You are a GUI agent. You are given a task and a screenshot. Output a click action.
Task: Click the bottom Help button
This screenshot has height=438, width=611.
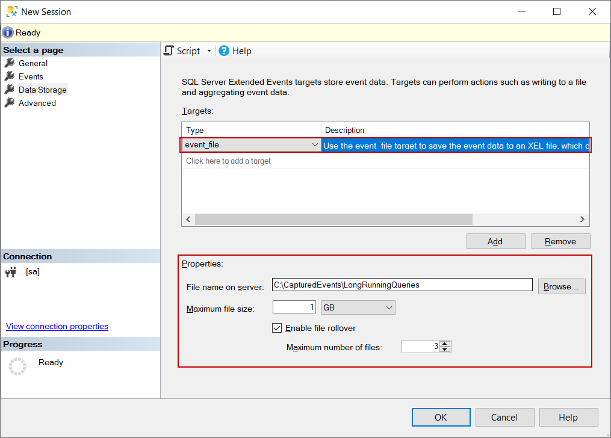coord(568,418)
